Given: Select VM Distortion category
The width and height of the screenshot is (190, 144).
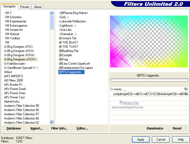Looking at the screenshot, I should point(13,17).
